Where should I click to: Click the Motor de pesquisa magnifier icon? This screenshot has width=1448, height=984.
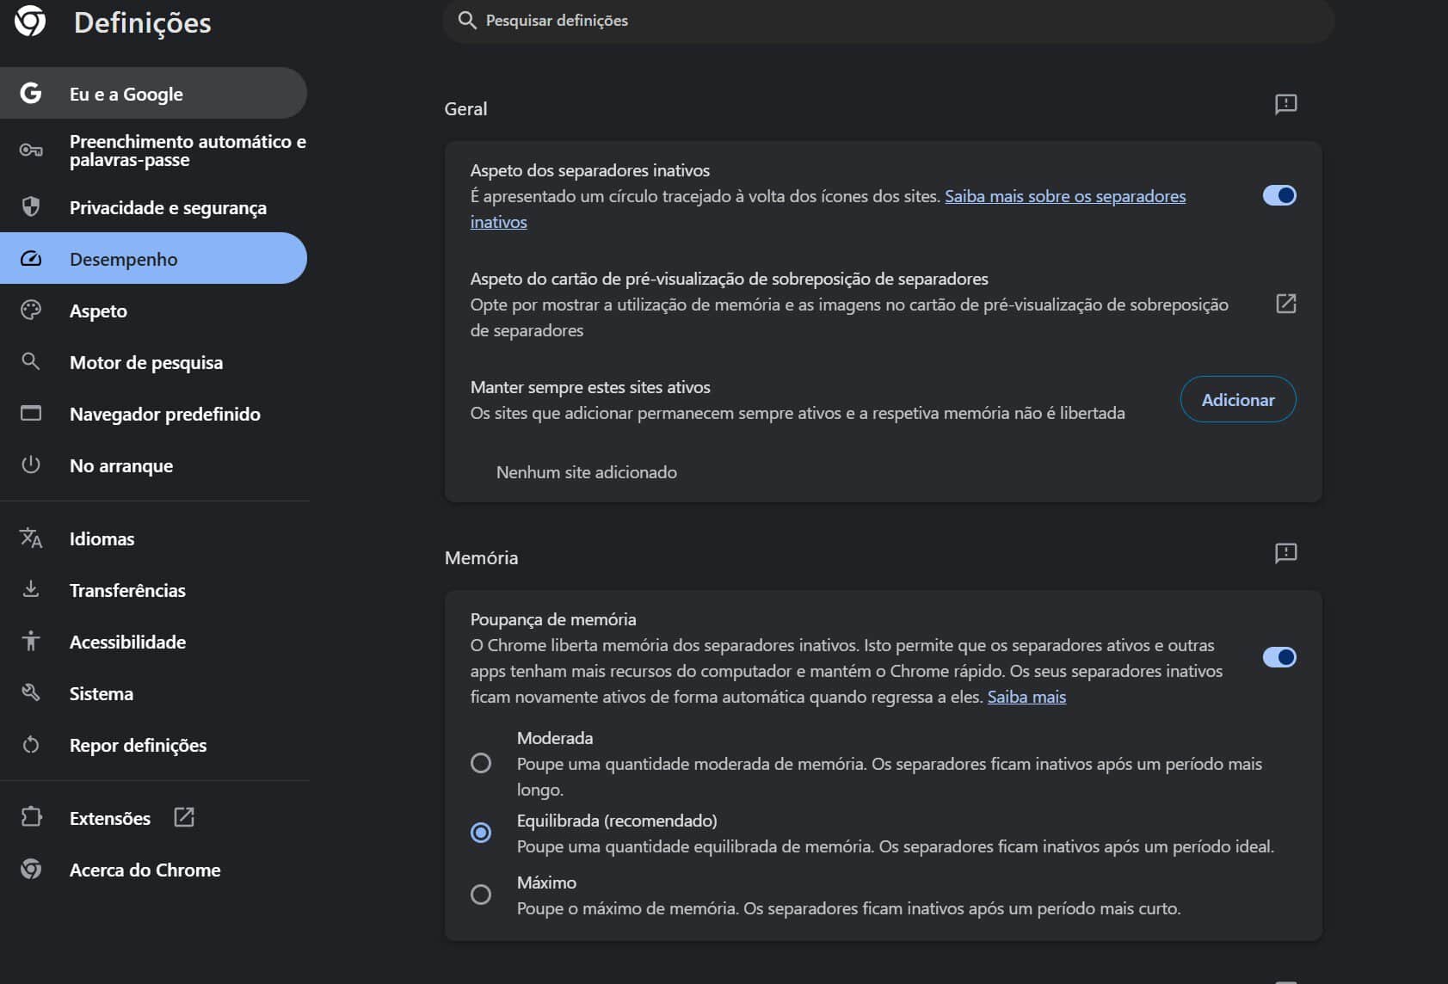(31, 361)
